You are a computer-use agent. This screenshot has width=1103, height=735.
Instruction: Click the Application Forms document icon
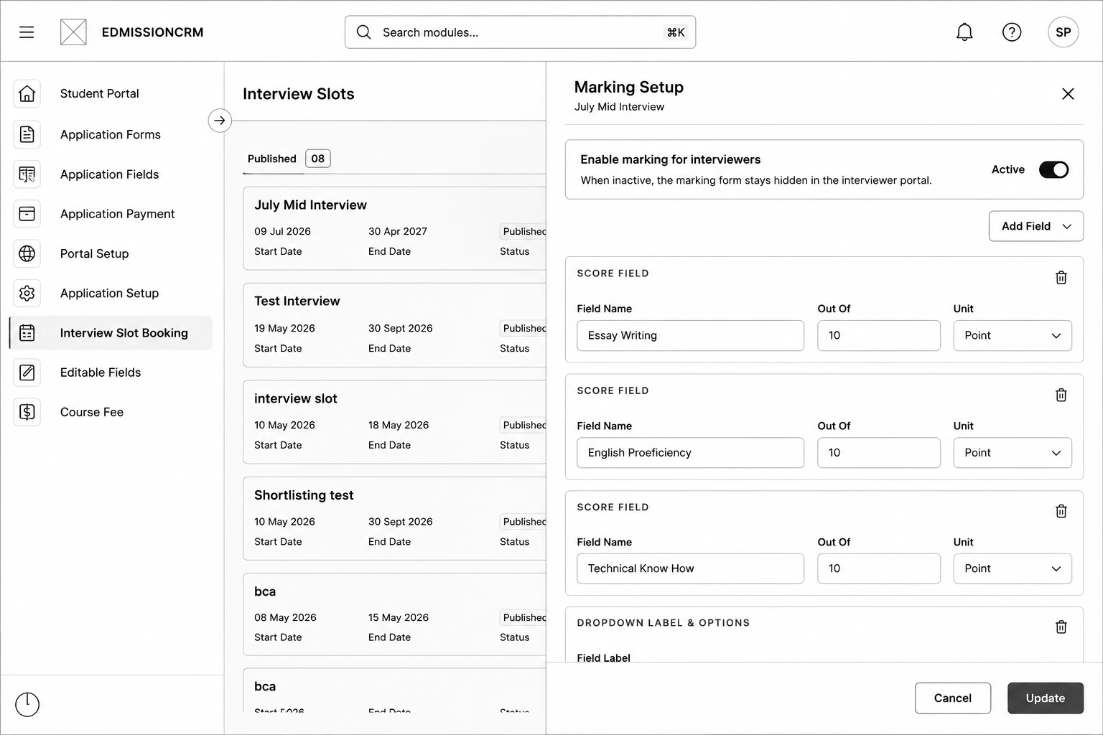click(27, 134)
